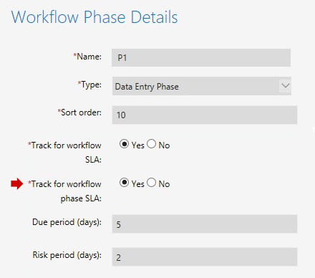Click the Risk period (days) label
The width and height of the screenshot is (315, 278).
coord(67,255)
